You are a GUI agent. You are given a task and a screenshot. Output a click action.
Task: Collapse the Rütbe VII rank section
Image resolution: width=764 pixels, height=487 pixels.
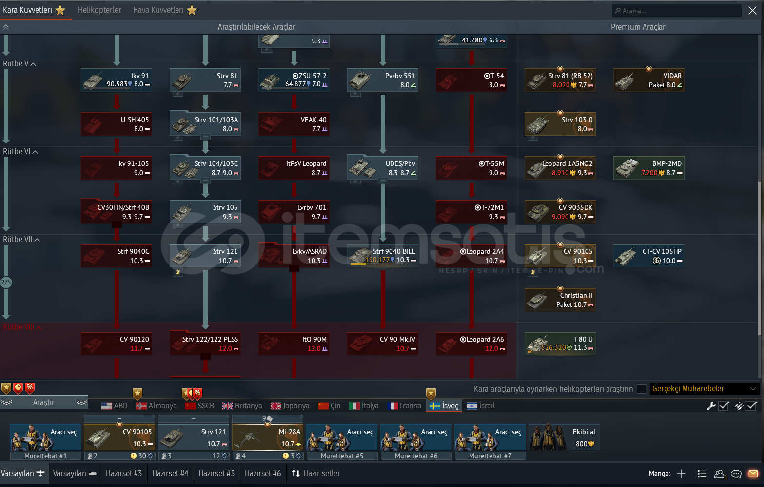[21, 240]
